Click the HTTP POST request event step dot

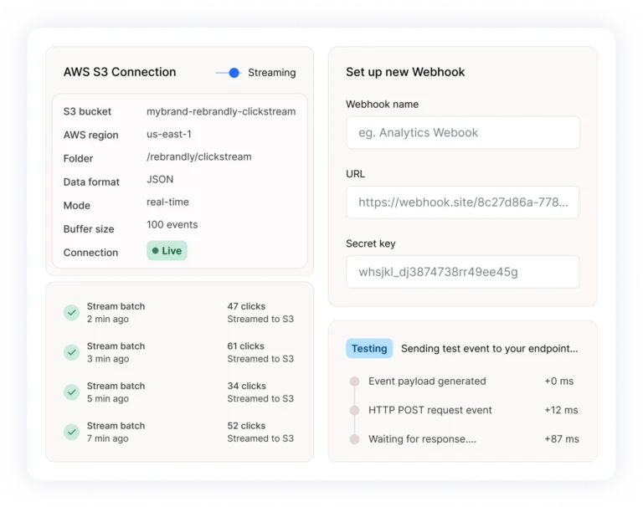click(x=354, y=410)
